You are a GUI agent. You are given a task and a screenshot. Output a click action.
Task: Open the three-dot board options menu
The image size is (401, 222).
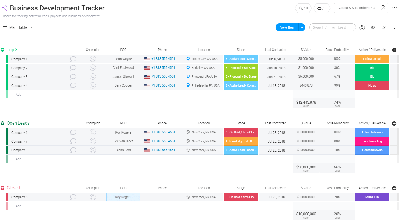[x=395, y=8]
